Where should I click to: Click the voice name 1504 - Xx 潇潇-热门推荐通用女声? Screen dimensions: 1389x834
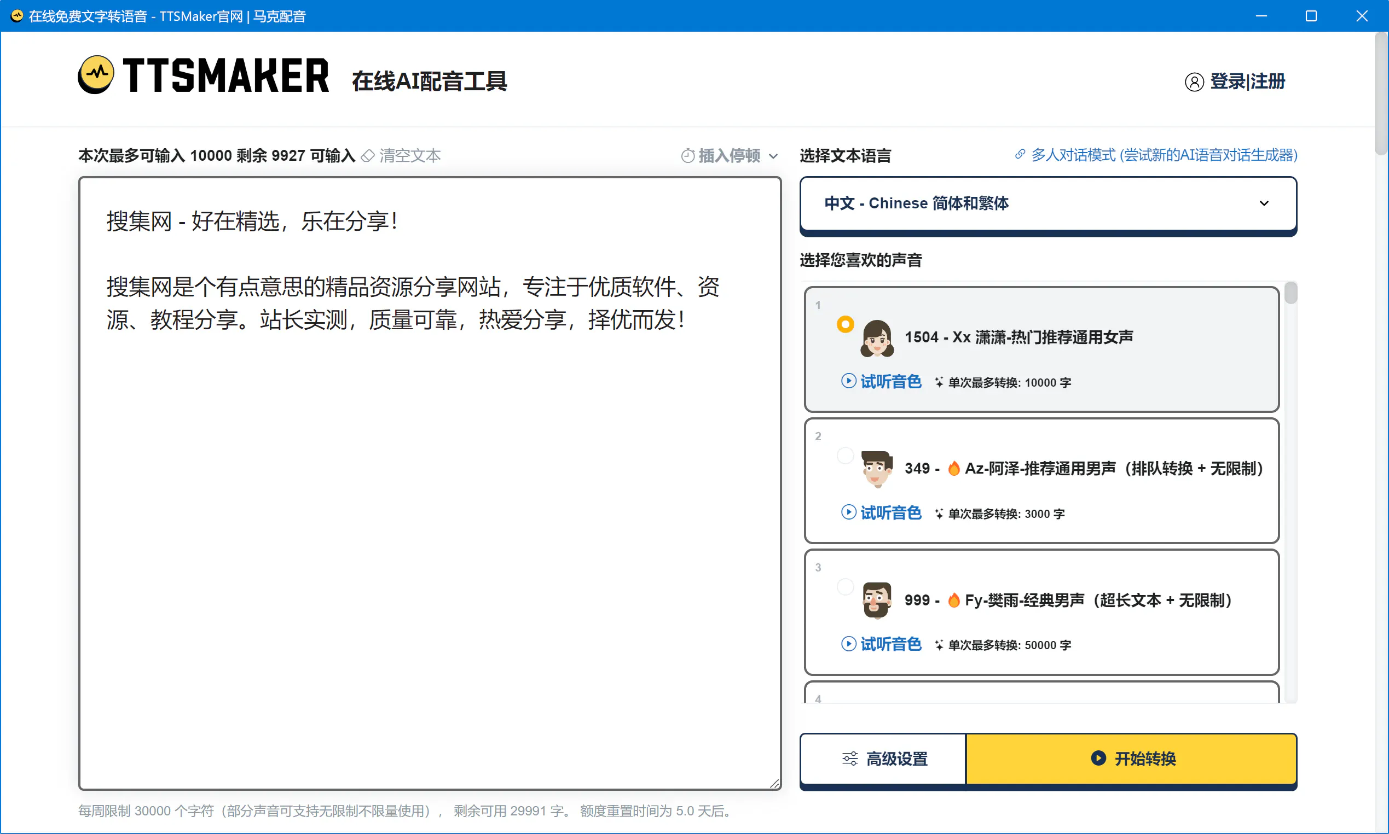1018,337
